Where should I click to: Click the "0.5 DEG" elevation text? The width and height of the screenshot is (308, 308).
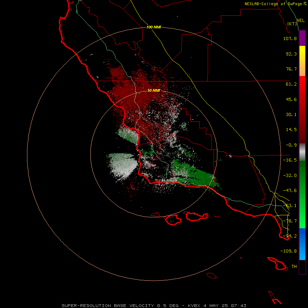(x=168, y=306)
